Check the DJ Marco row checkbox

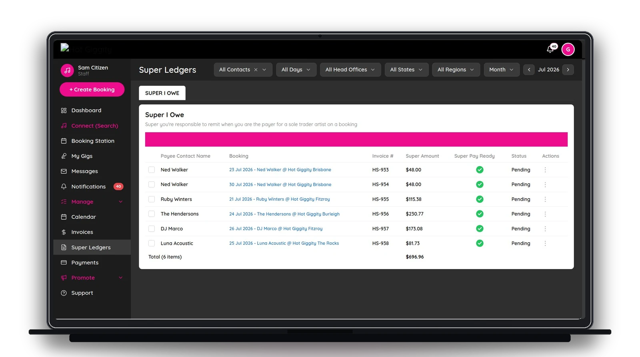[x=152, y=229]
